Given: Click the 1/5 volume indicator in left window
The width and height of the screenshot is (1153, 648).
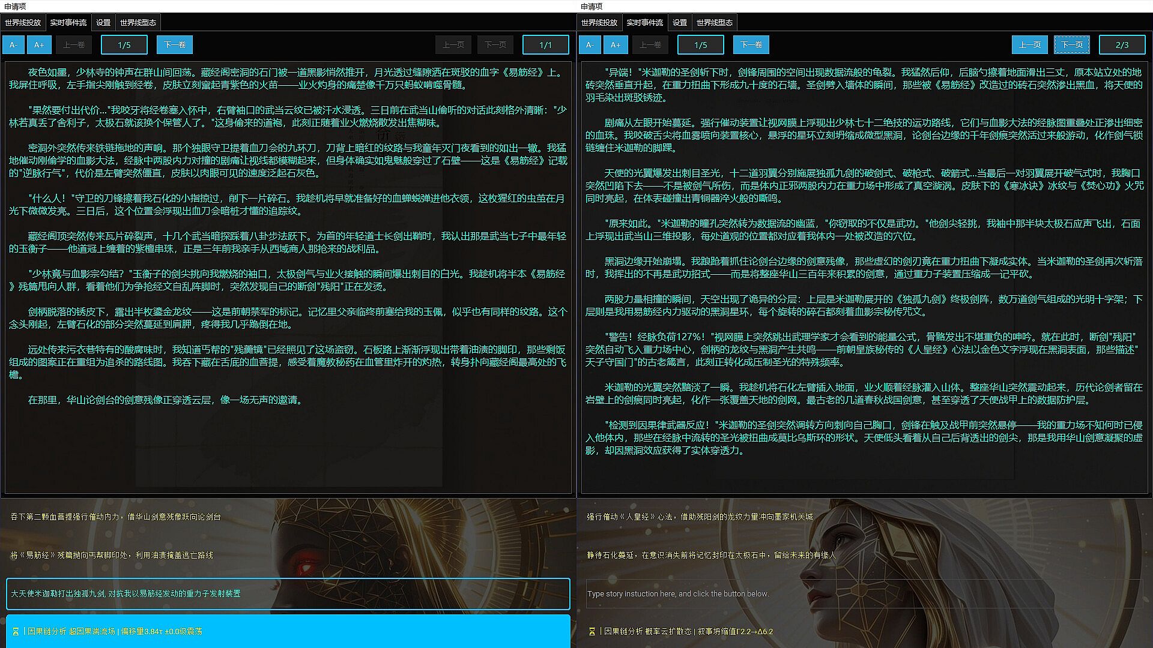Looking at the screenshot, I should click(124, 45).
